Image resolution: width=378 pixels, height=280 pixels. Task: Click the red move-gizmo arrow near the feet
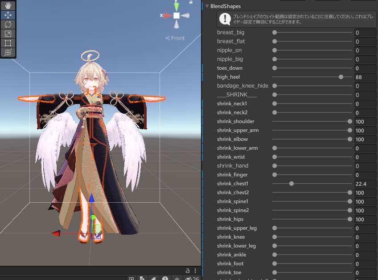click(x=56, y=233)
